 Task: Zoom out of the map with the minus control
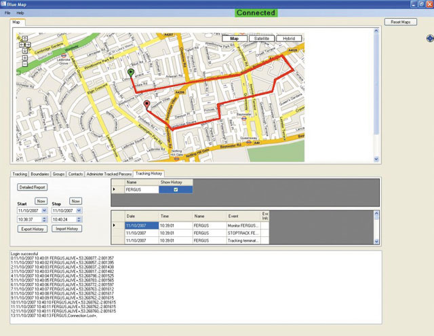click(24, 64)
